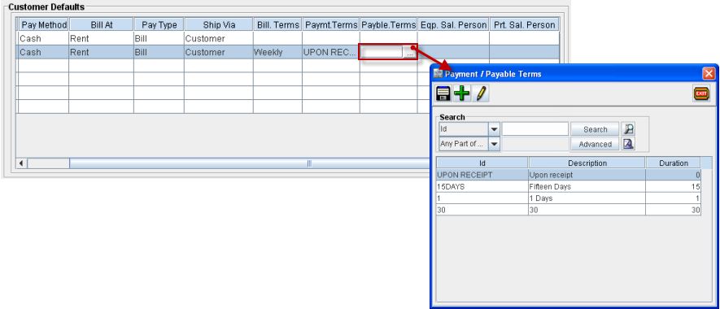Click the Id column header in dialog
The width and height of the screenshot is (720, 309).
[482, 163]
